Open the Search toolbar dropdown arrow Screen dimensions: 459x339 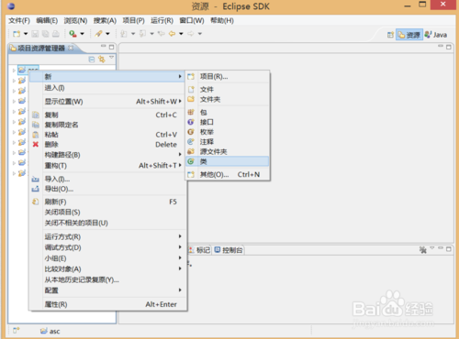point(107,34)
